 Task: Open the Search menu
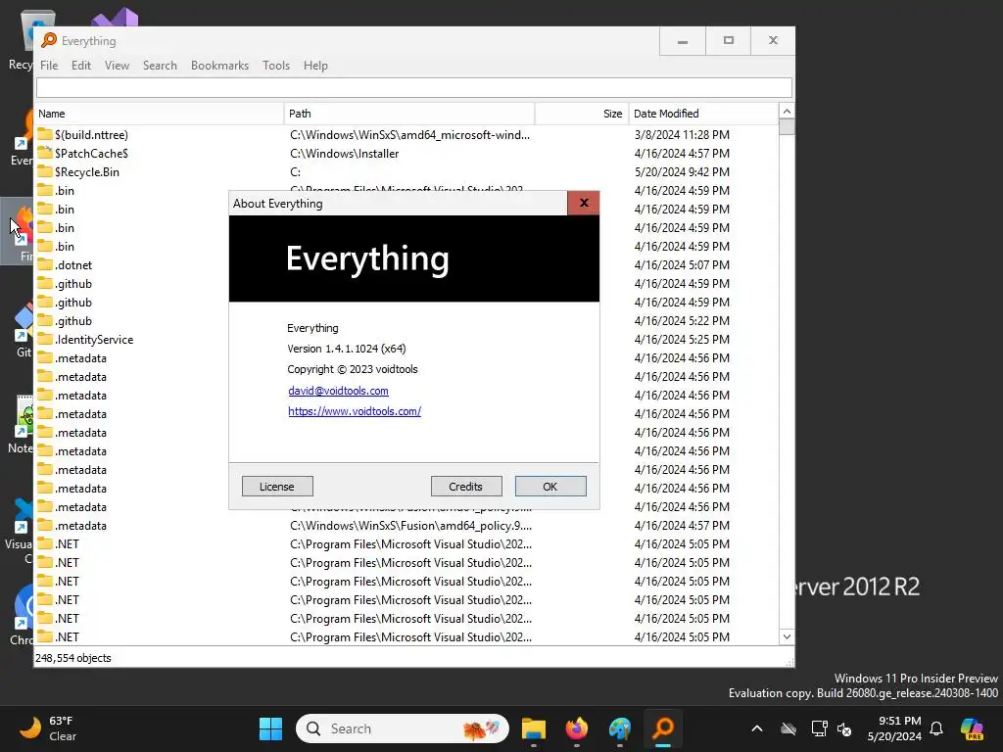[160, 66]
